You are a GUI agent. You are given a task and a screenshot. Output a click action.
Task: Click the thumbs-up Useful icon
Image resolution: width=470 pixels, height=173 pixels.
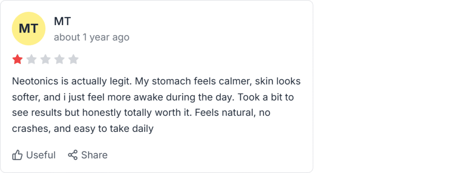17,155
